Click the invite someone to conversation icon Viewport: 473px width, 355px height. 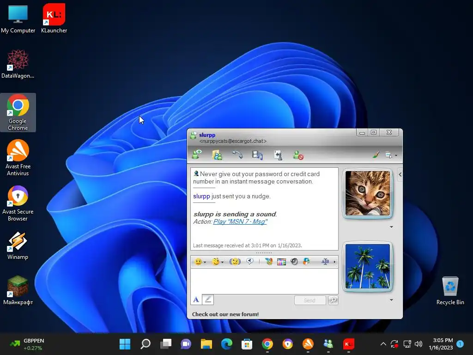[197, 155]
